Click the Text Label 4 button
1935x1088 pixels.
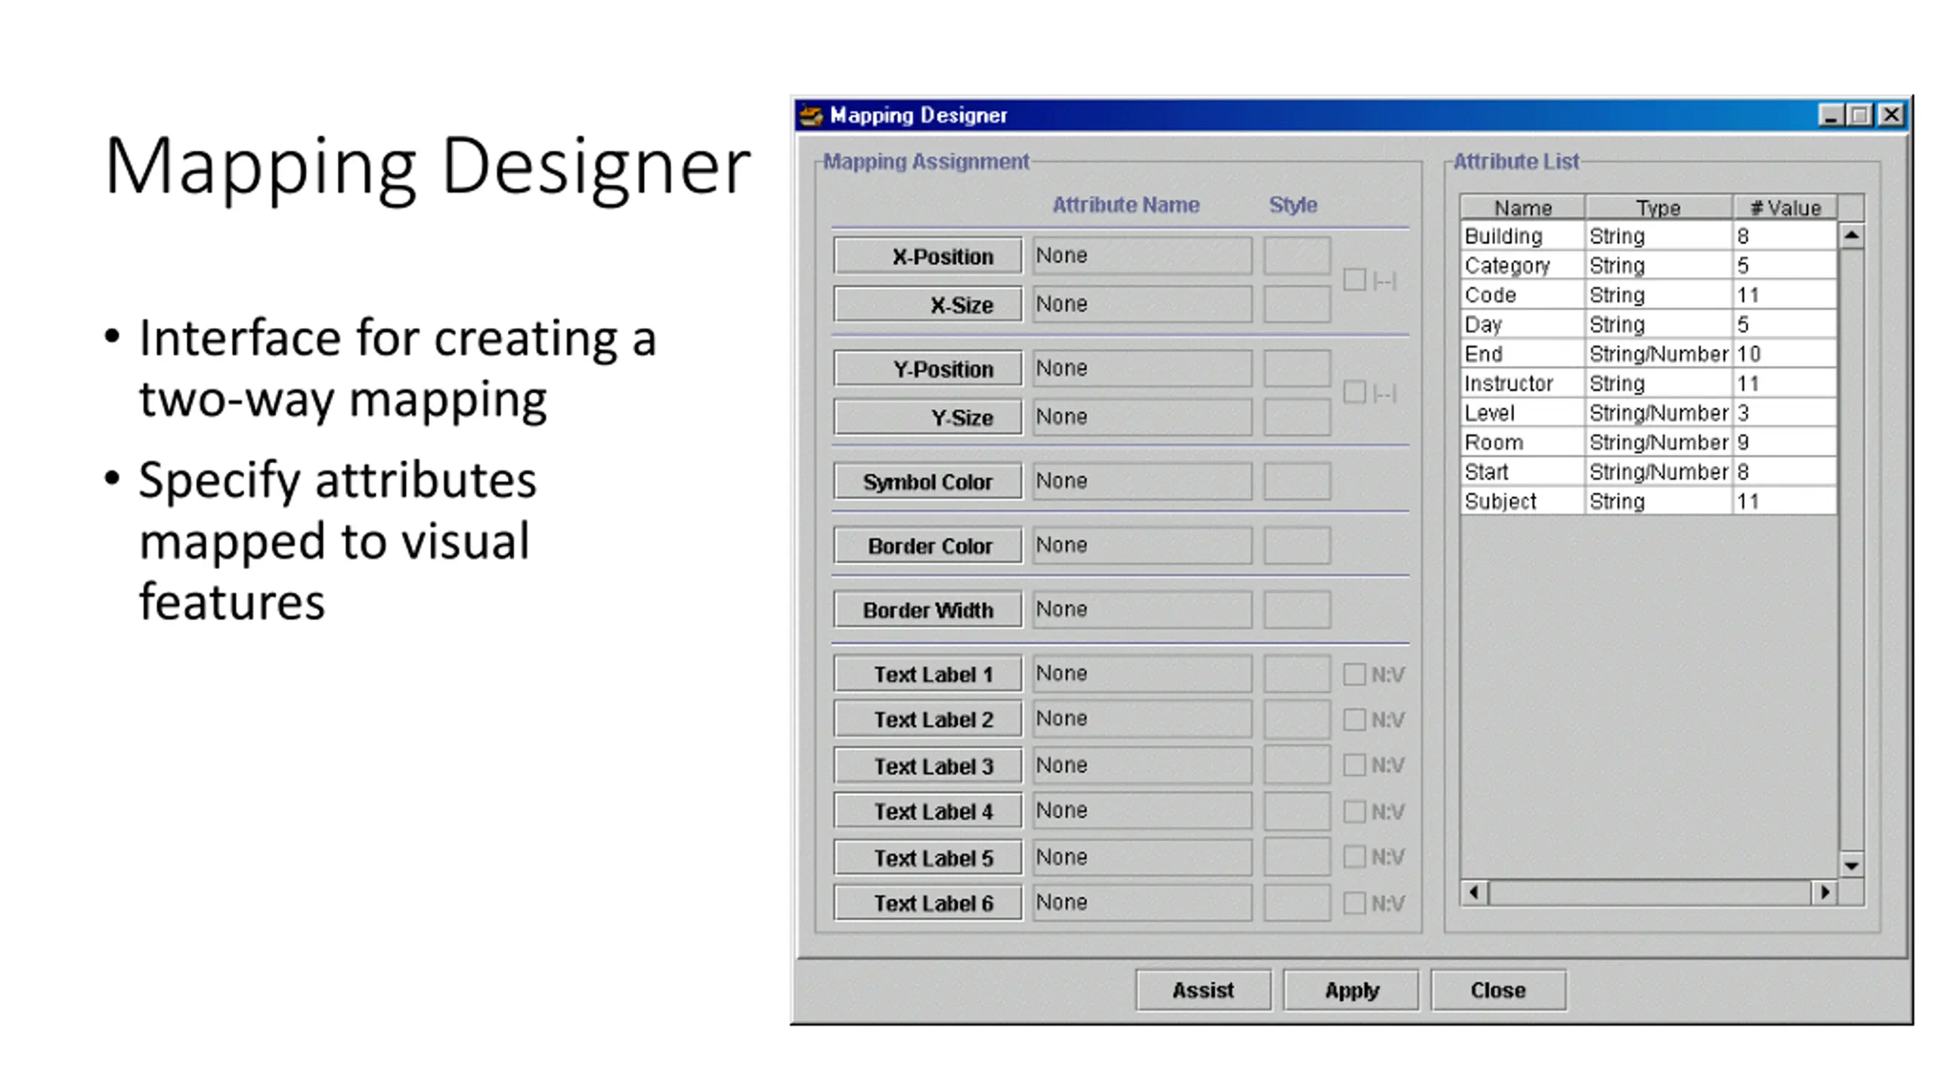coord(928,811)
